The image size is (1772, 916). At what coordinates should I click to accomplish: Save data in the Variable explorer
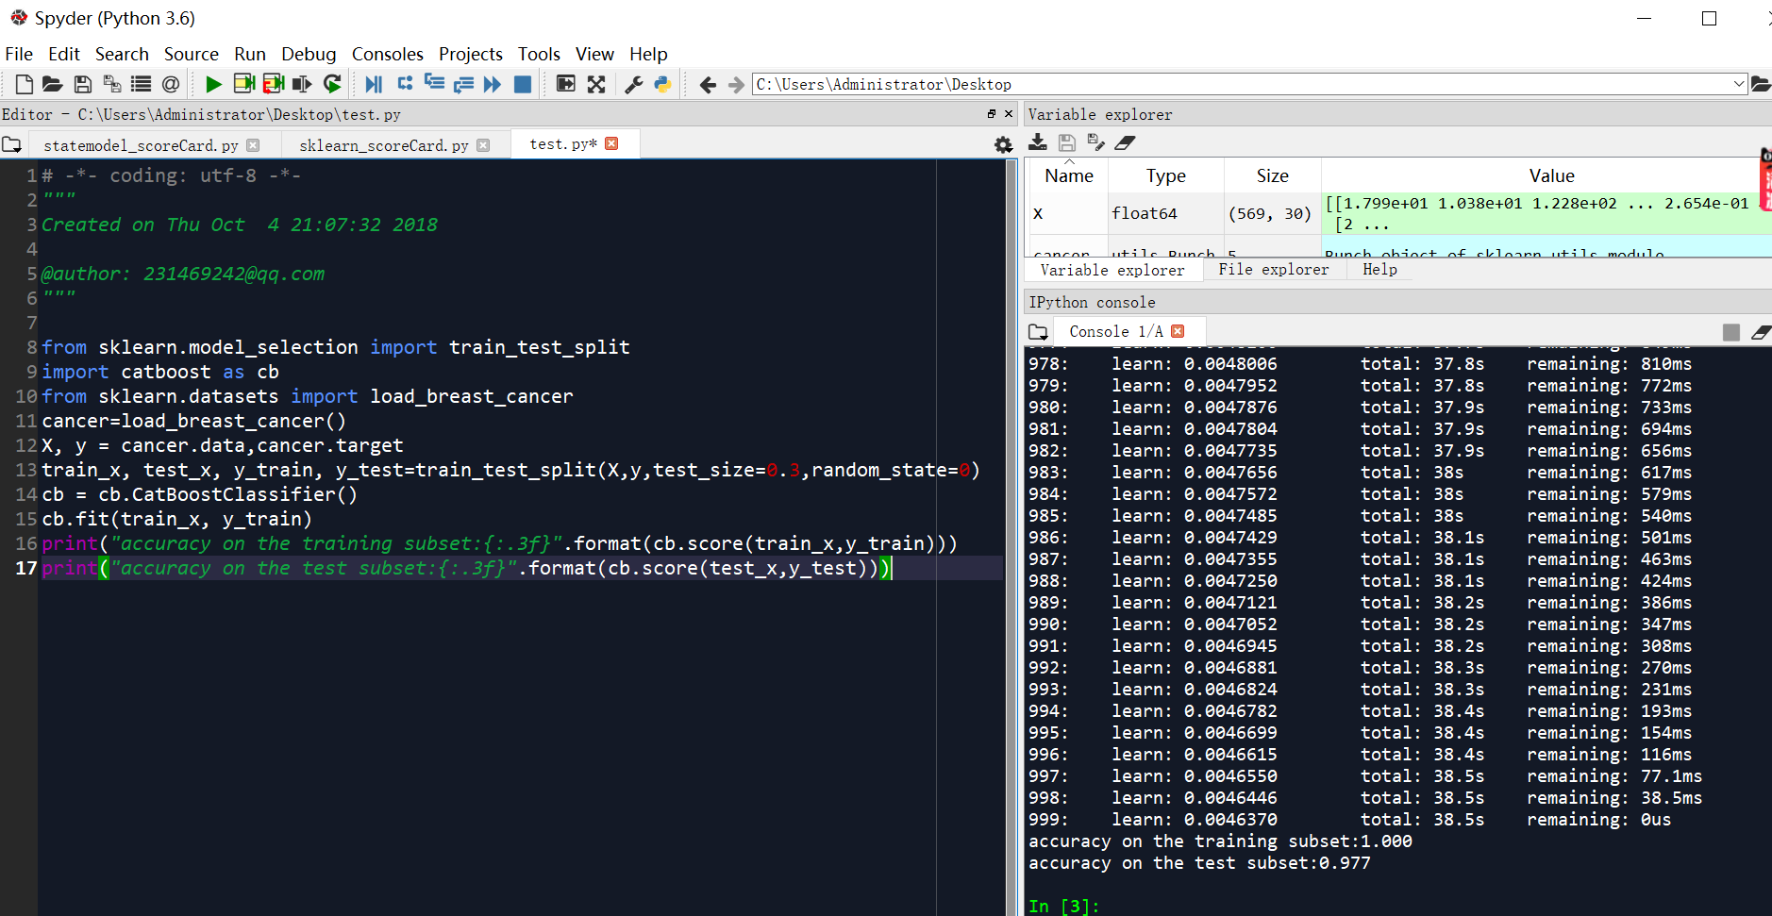(x=1067, y=142)
